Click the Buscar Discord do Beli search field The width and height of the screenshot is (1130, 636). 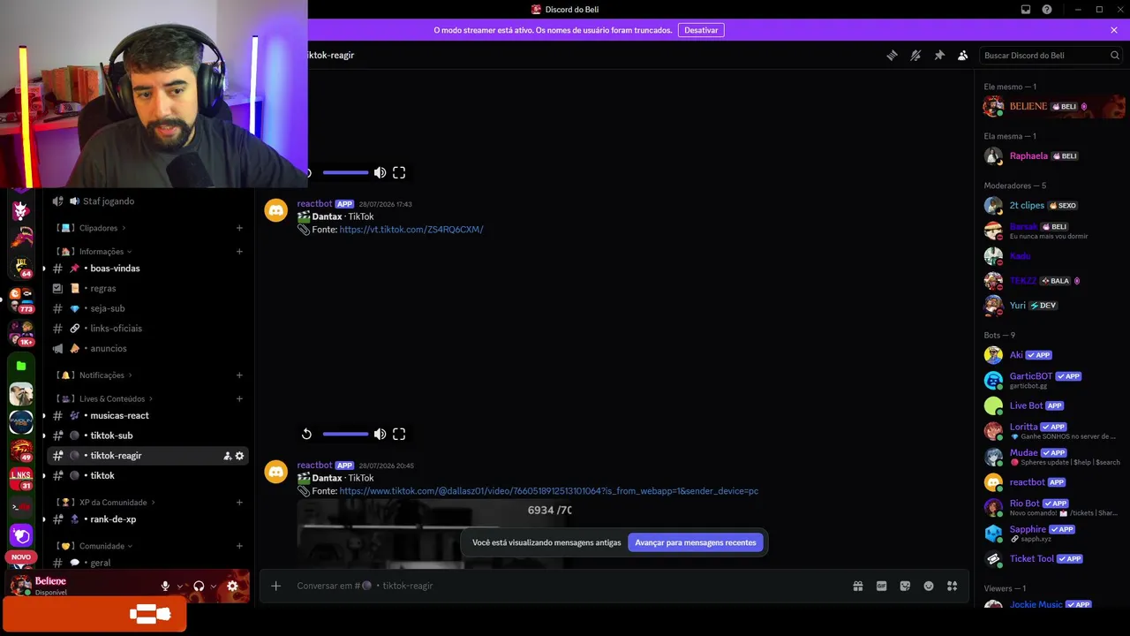(x=1051, y=55)
